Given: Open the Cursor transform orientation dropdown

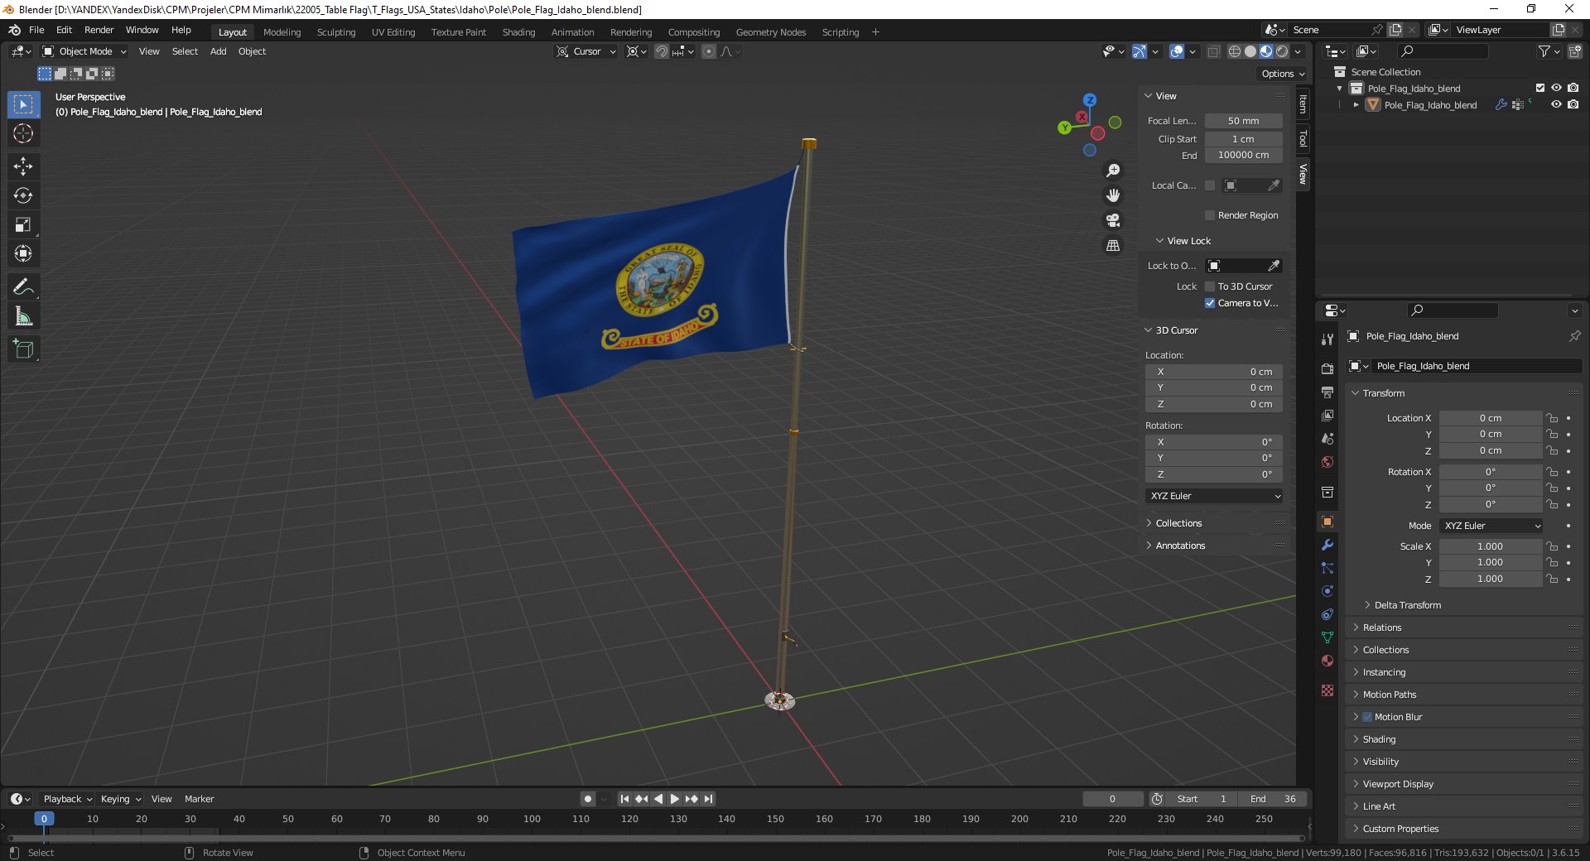Looking at the screenshot, I should (587, 51).
